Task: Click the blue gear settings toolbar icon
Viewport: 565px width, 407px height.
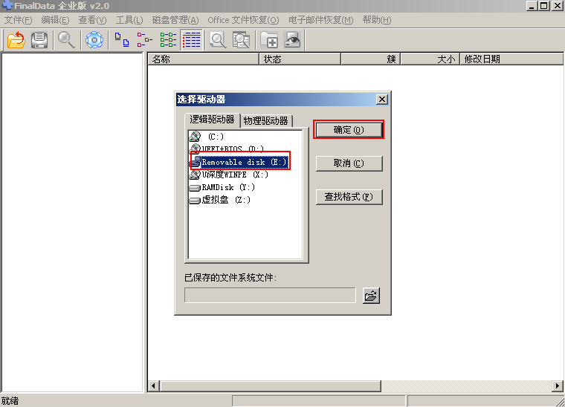Action: tap(94, 39)
